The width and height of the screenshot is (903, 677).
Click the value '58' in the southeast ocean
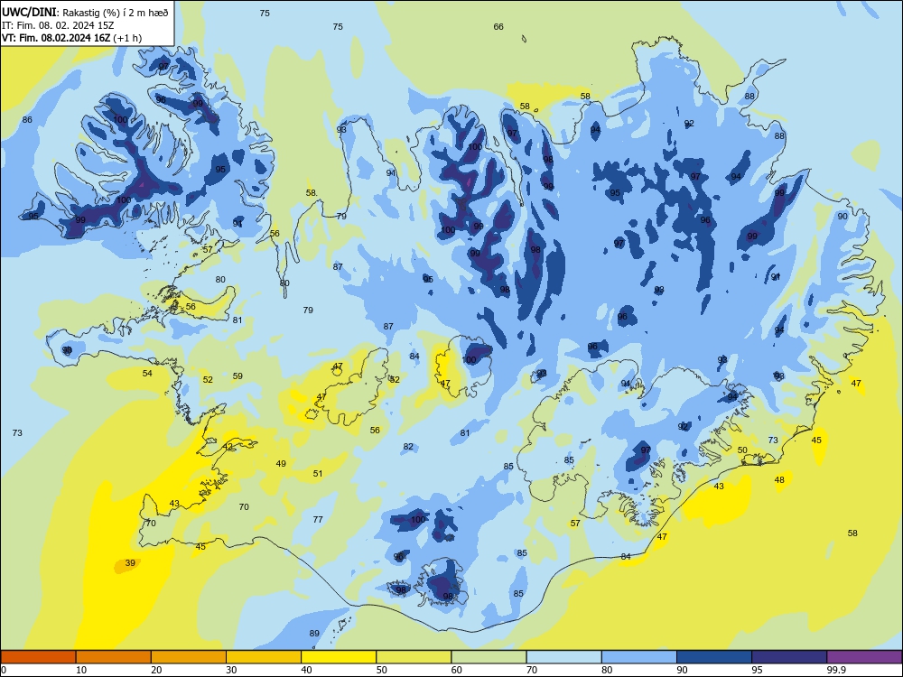[x=853, y=533]
